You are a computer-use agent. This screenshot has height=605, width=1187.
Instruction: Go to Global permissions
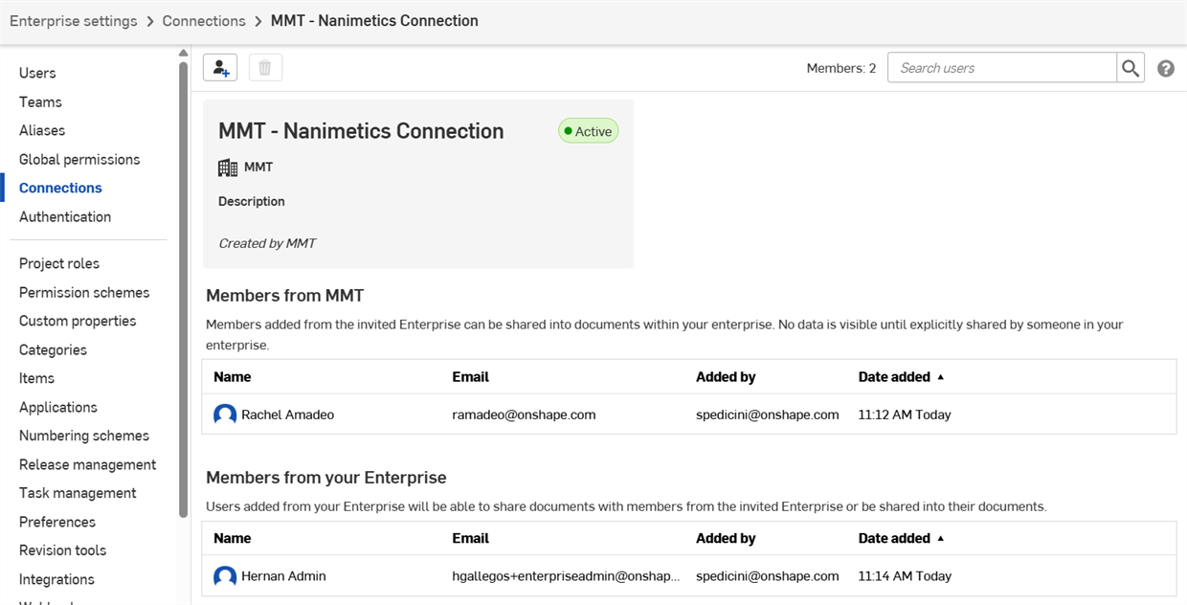[79, 159]
